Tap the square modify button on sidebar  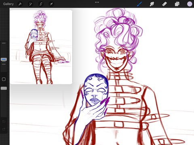coord(4,79)
